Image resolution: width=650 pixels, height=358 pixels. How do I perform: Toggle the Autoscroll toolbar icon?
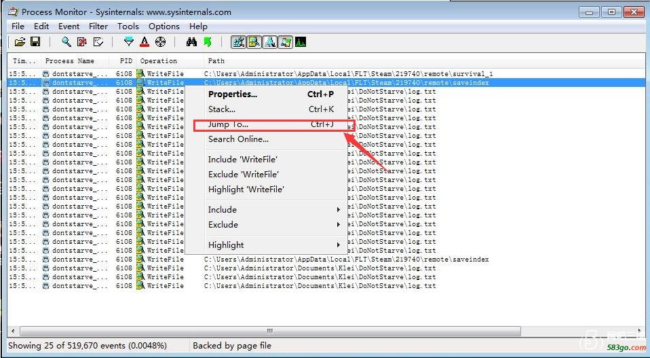pos(82,42)
